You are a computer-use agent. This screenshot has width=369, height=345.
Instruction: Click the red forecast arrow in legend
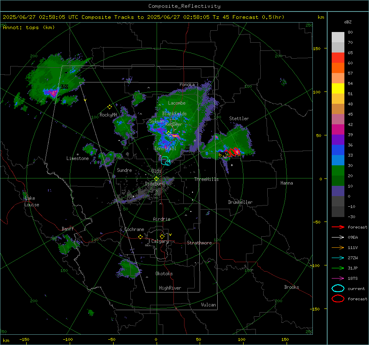click(338, 227)
